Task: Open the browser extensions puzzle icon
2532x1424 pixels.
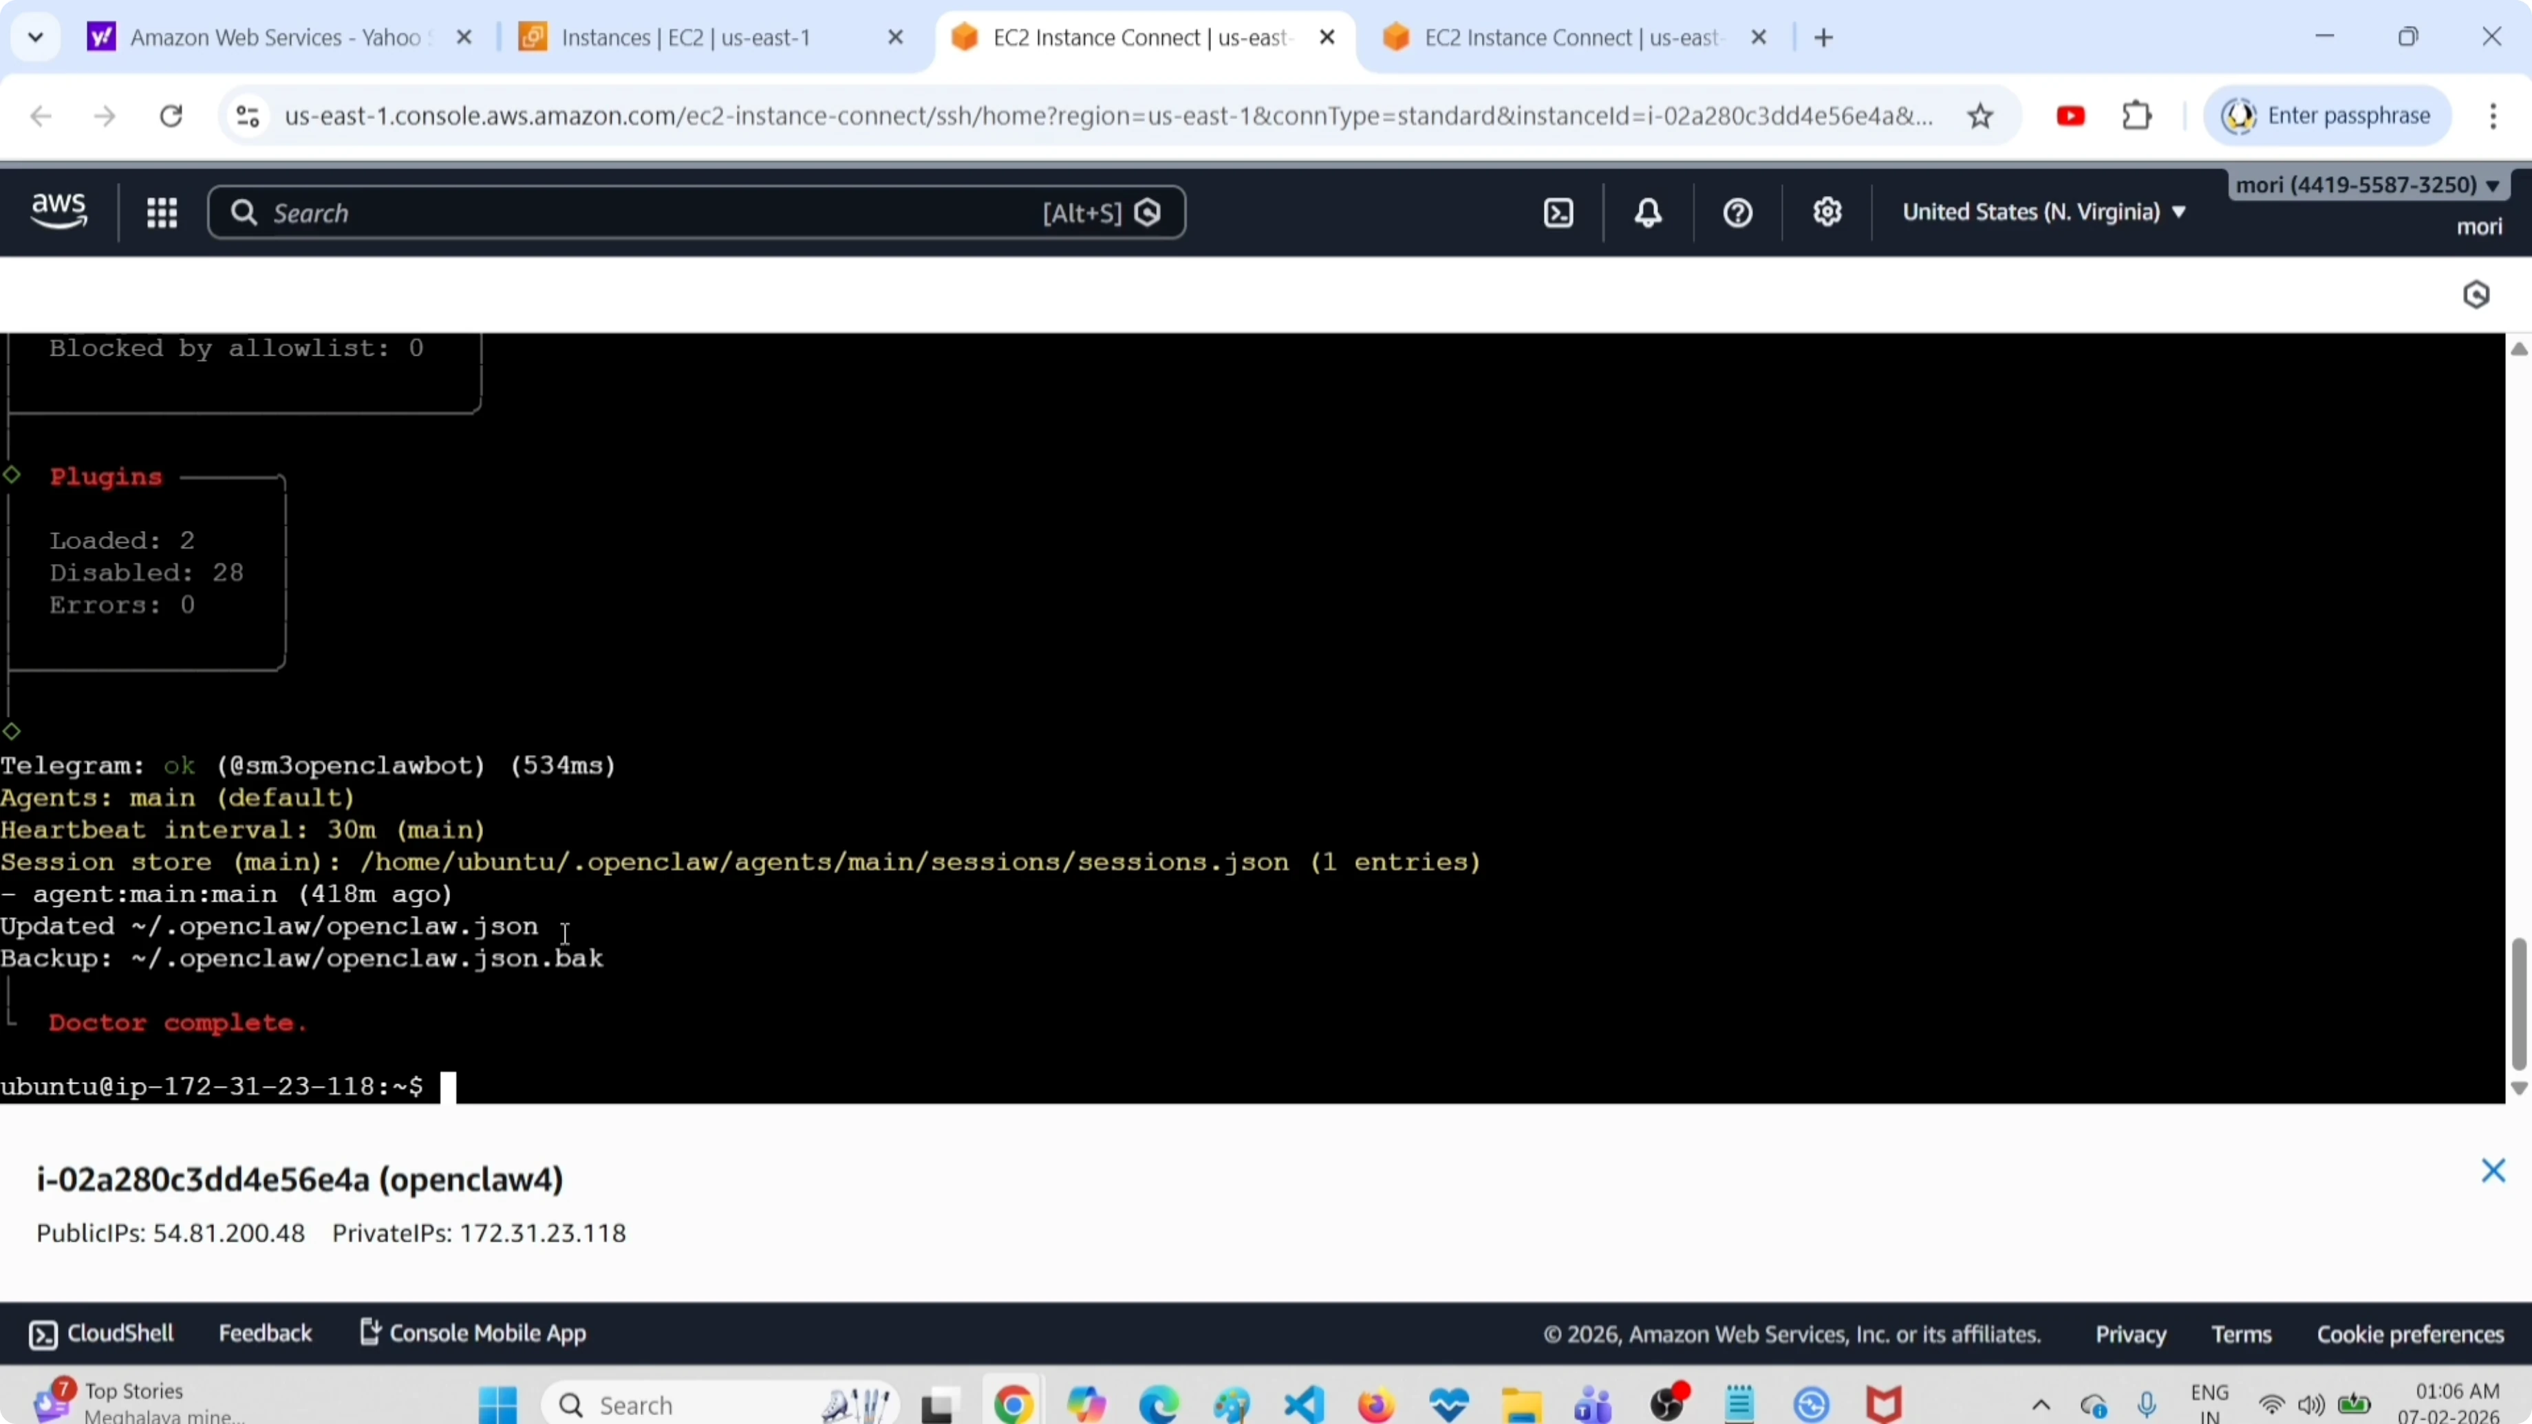Action: tap(2136, 115)
